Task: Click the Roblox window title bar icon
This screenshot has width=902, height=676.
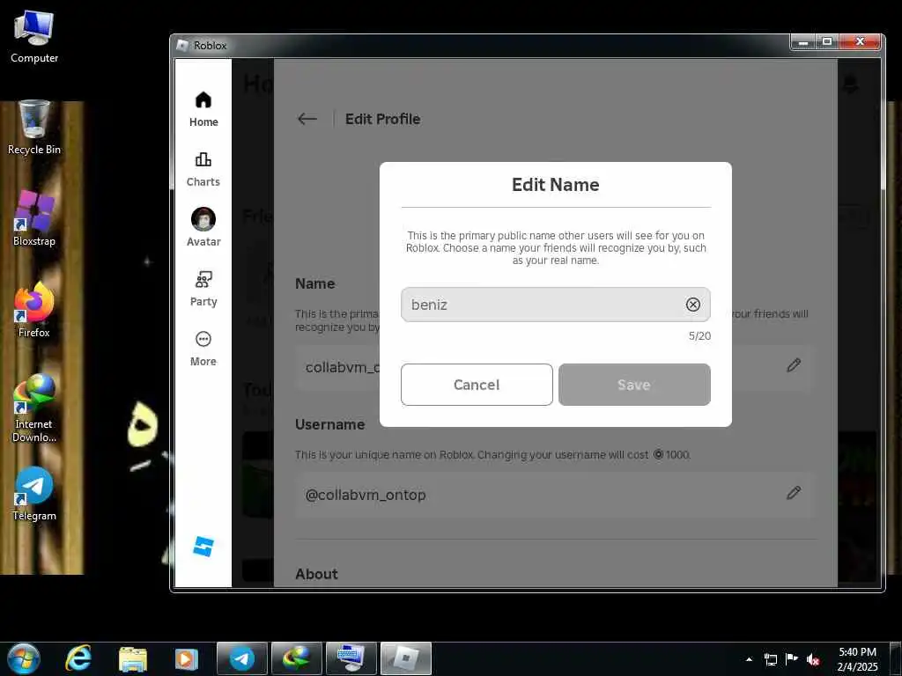Action: pyautogui.click(x=182, y=46)
